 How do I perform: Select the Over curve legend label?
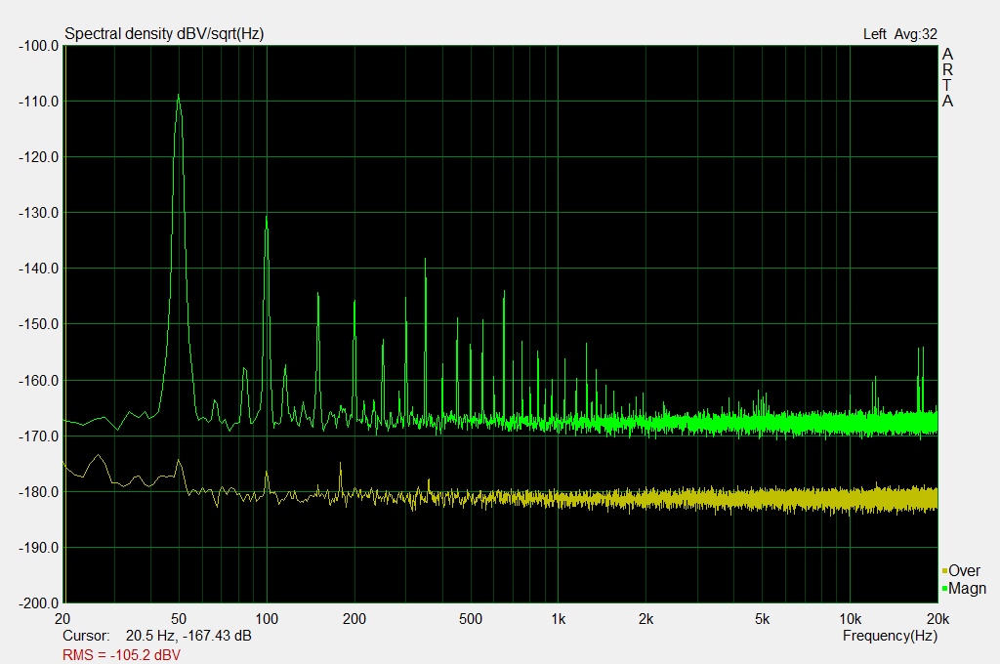pos(964,571)
